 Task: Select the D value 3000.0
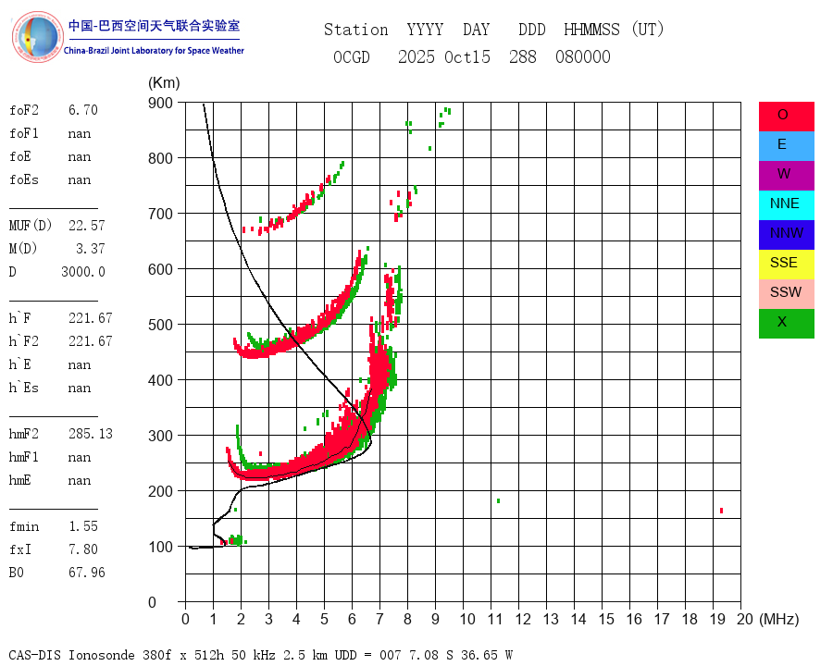click(83, 272)
